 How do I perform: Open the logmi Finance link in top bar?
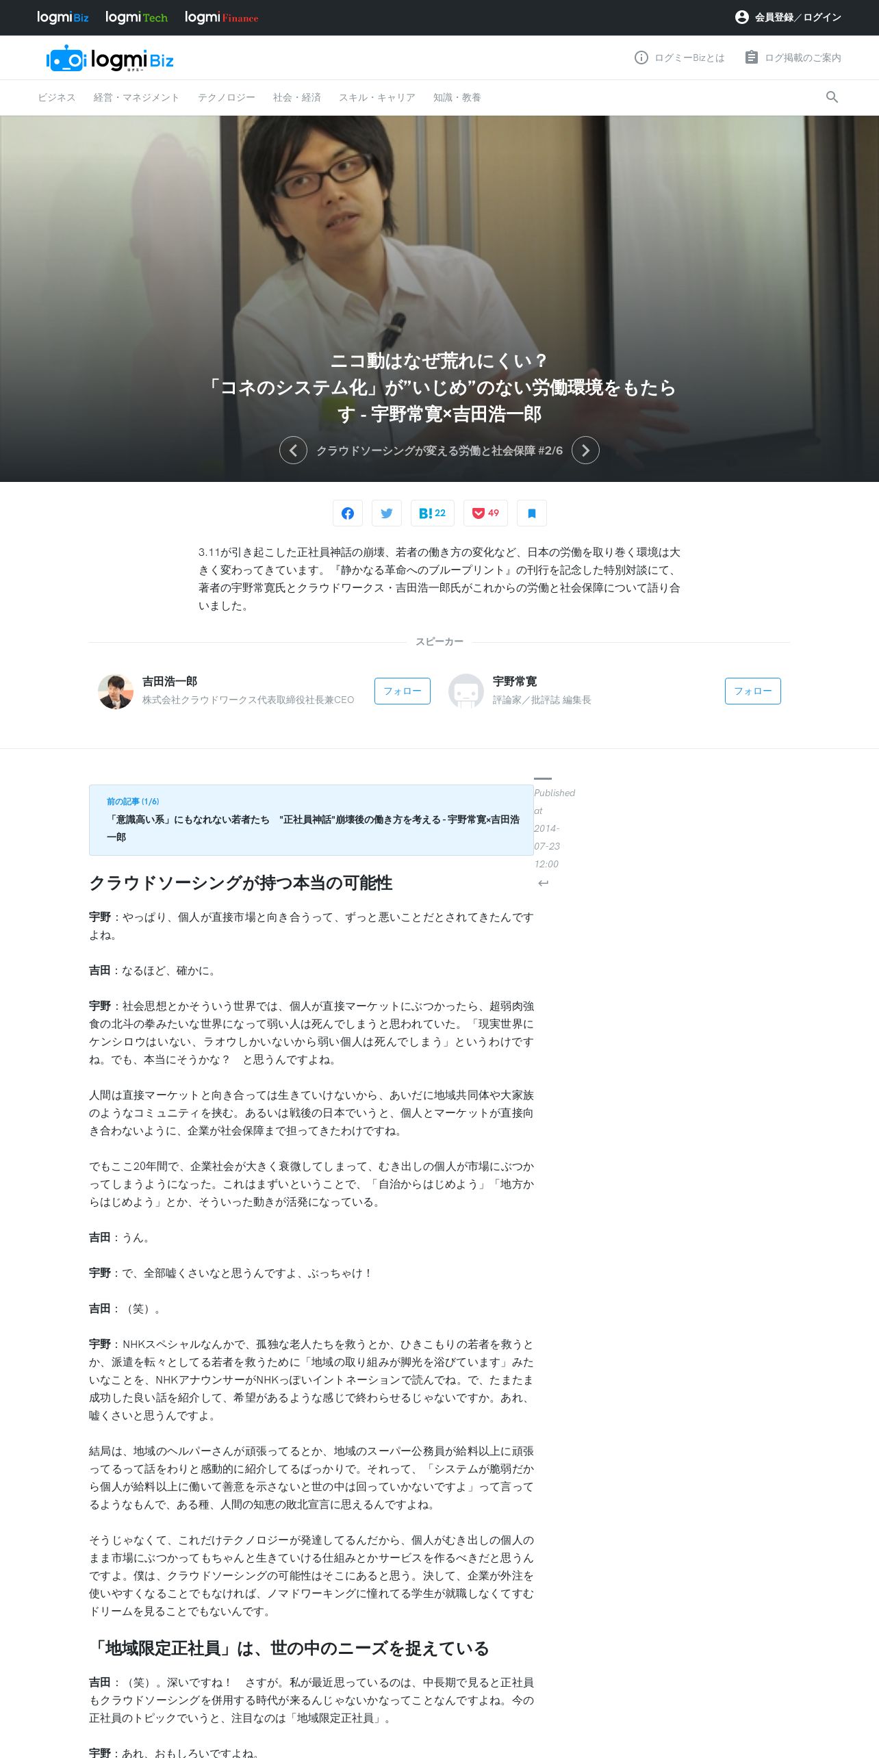(x=221, y=17)
